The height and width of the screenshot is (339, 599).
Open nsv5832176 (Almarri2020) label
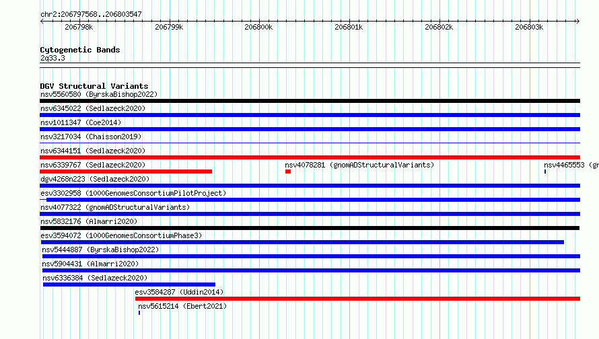pyautogui.click(x=89, y=221)
